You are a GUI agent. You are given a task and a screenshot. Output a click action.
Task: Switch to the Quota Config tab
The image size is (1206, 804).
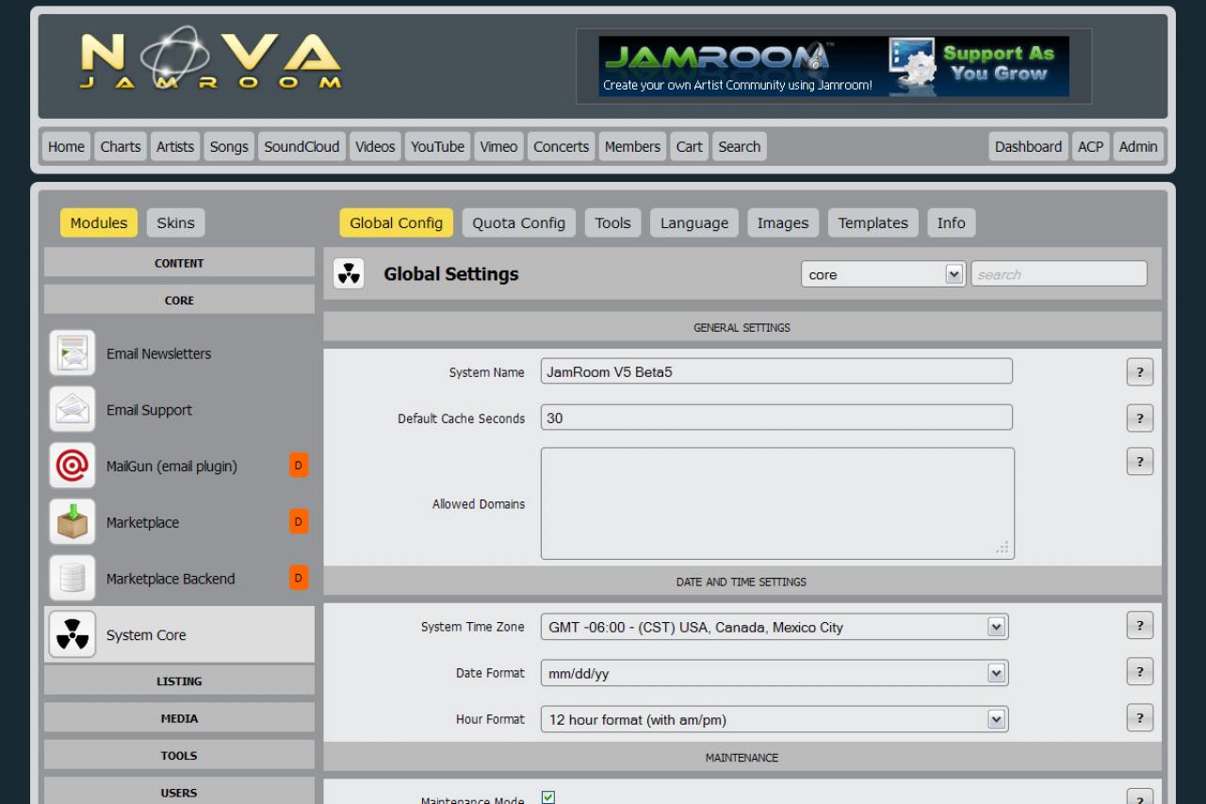pos(518,223)
